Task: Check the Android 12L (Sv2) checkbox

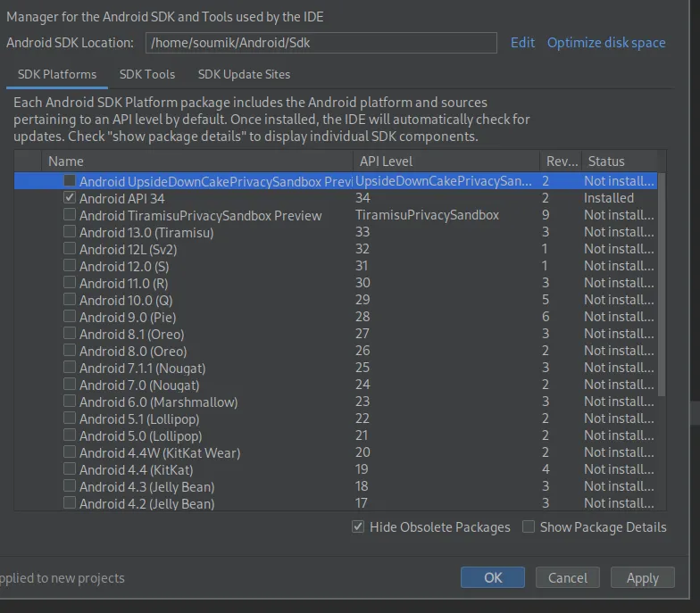Action: 70,249
